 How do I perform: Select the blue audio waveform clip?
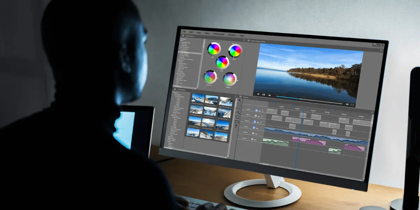coord(317,136)
